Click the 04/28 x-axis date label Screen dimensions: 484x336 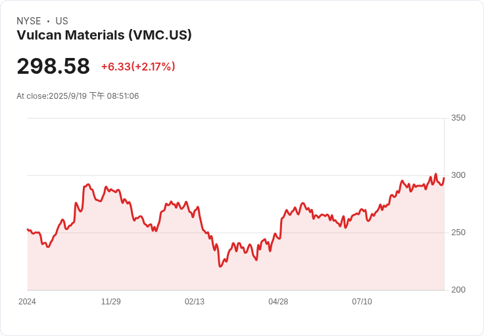coord(278,302)
